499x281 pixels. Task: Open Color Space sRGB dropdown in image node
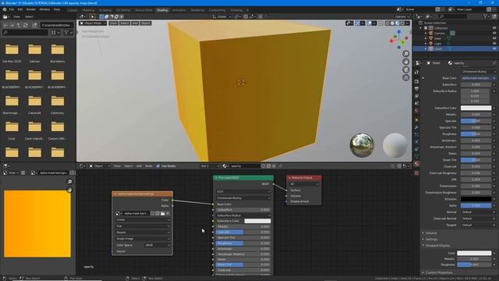click(x=157, y=245)
